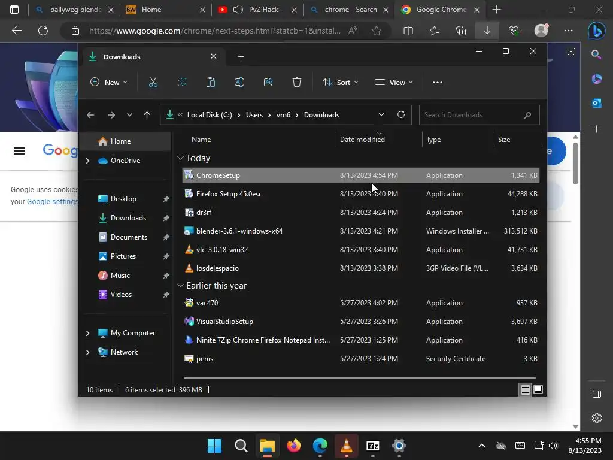Toggle Edge split screen icon
The height and width of the screenshot is (460, 613).
pos(408,31)
